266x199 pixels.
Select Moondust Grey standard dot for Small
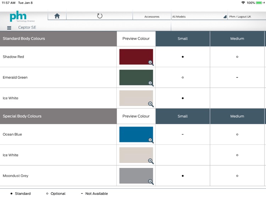coord(183,176)
